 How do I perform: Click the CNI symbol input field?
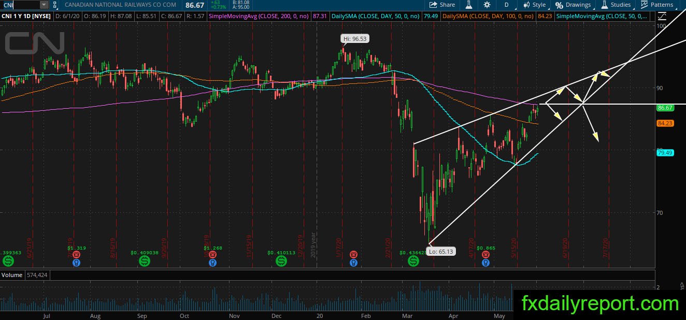coord(20,5)
